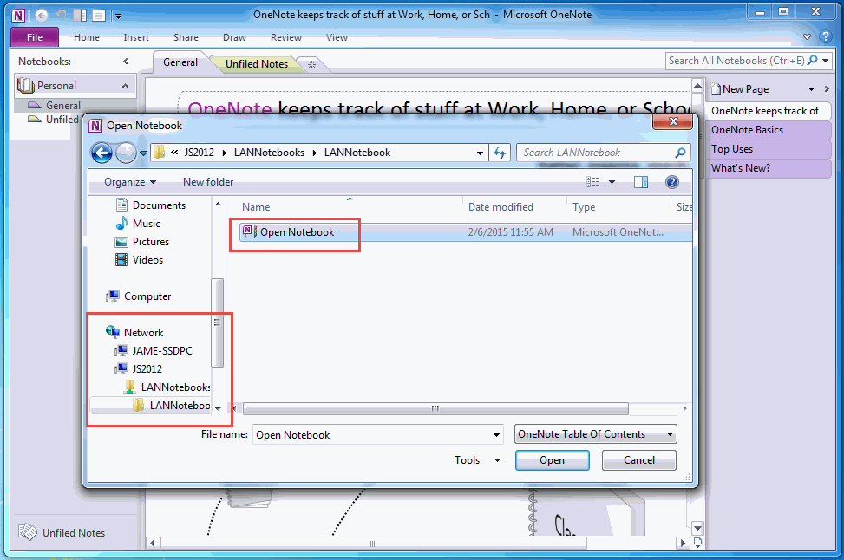Open the Tools dropdown
Screen dimensions: 844x560
[477, 460]
